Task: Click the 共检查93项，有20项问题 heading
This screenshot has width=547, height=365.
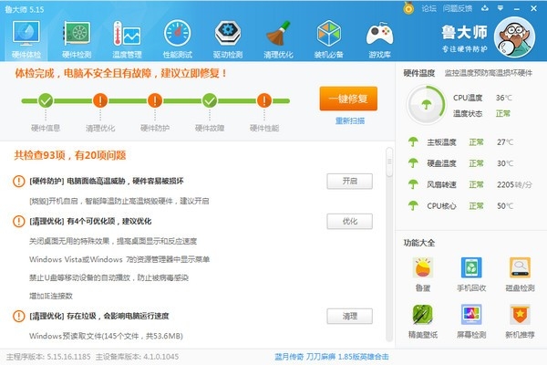Action: 70,155
